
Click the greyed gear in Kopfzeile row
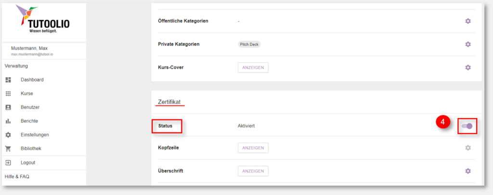tap(468, 148)
